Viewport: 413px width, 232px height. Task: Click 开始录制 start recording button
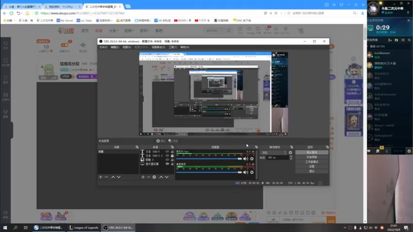coord(312,157)
